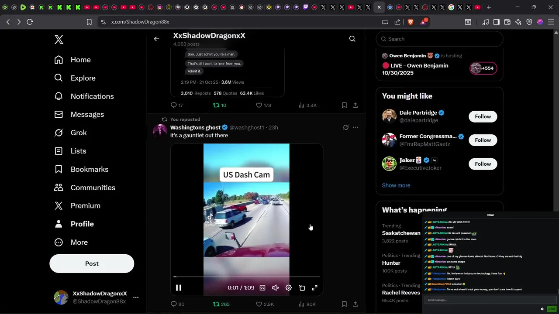Reply to the first post with 17 comments
Image resolution: width=559 pixels, height=314 pixels.
click(177, 105)
